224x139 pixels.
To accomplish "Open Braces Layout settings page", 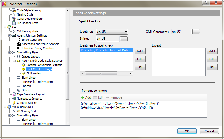I will tap(31, 56).
